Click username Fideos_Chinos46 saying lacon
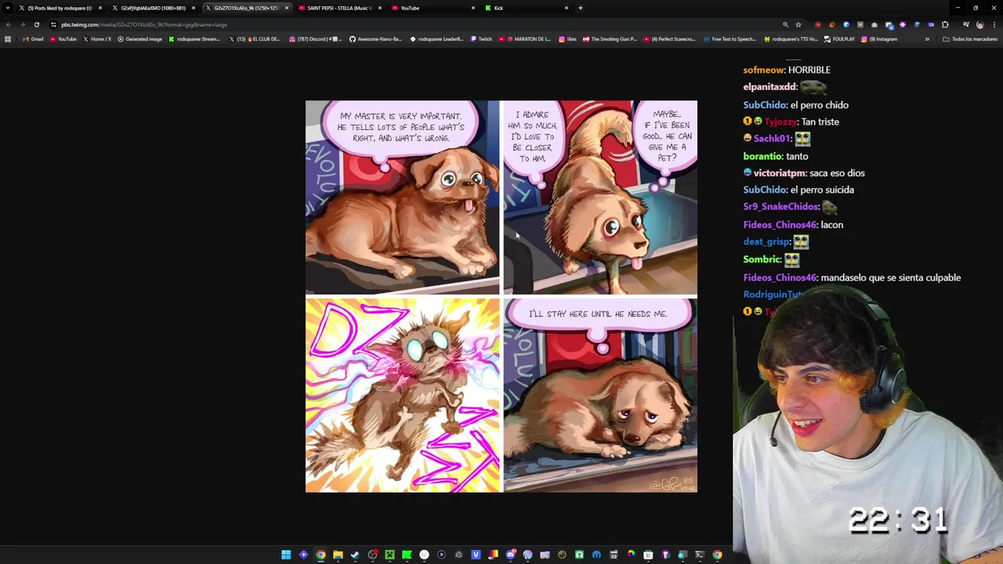Image resolution: width=1003 pixels, height=564 pixels. pos(780,225)
